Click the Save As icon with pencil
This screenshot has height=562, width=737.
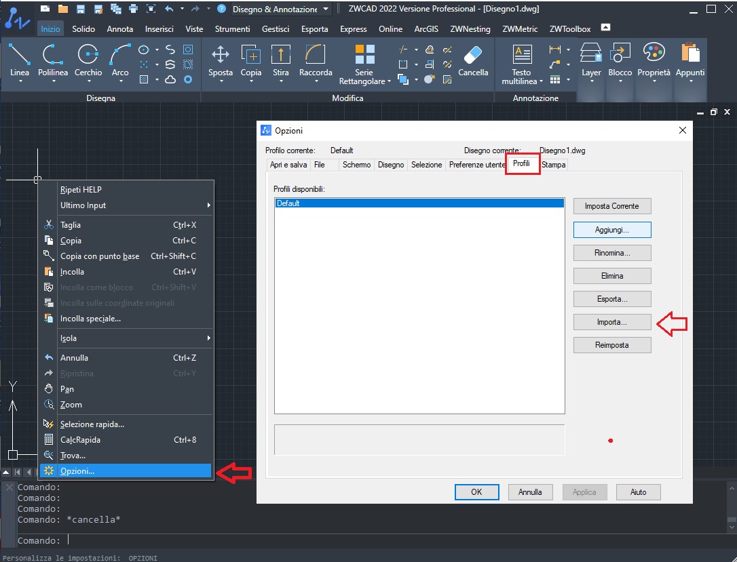coord(98,8)
